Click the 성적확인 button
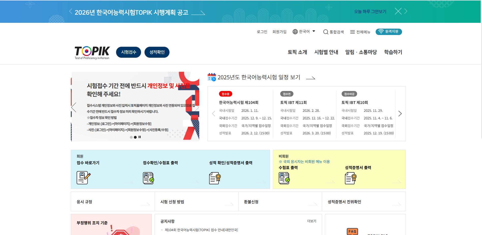Screen dimensions: 482x235 click(157, 52)
